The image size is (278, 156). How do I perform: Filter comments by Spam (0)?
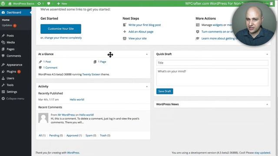pos(91,136)
